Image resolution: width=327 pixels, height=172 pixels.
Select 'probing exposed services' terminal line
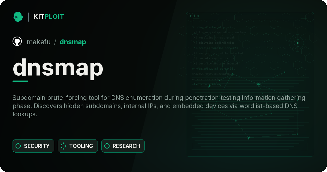pyautogui.click(x=215, y=48)
